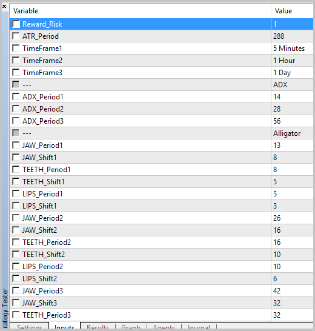The image size is (315, 331).
Task: Select the LIPS_Period2 row
Action: pyautogui.click(x=161, y=266)
